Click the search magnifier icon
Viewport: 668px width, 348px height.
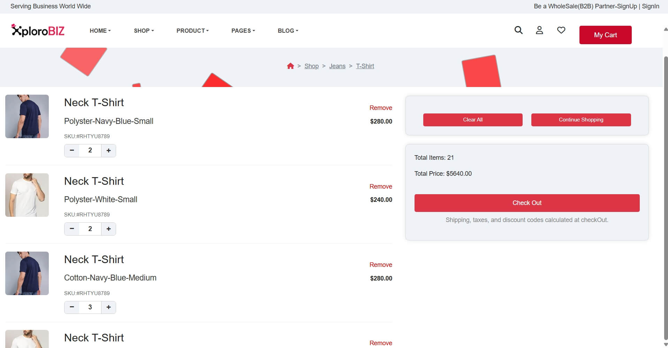point(518,30)
